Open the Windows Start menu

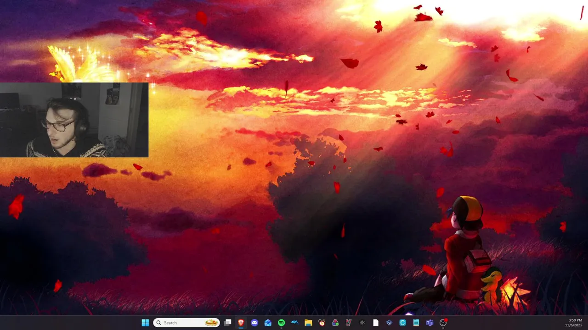(x=145, y=323)
